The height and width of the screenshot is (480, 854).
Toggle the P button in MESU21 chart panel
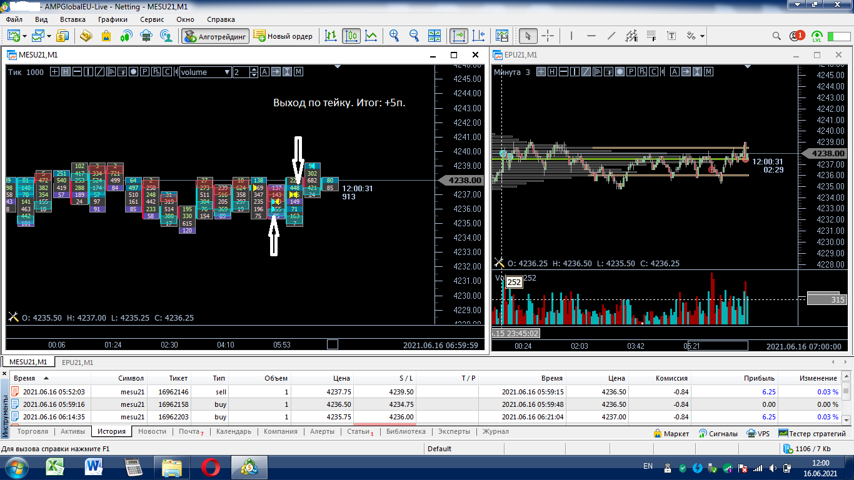coord(145,72)
